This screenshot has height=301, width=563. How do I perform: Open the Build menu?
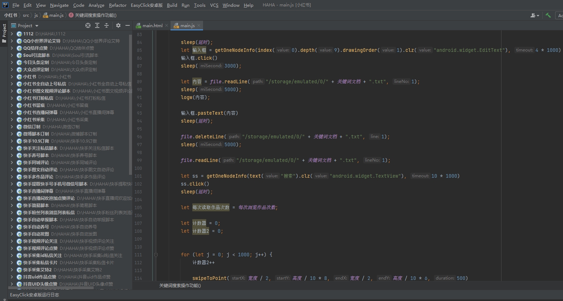(x=172, y=5)
